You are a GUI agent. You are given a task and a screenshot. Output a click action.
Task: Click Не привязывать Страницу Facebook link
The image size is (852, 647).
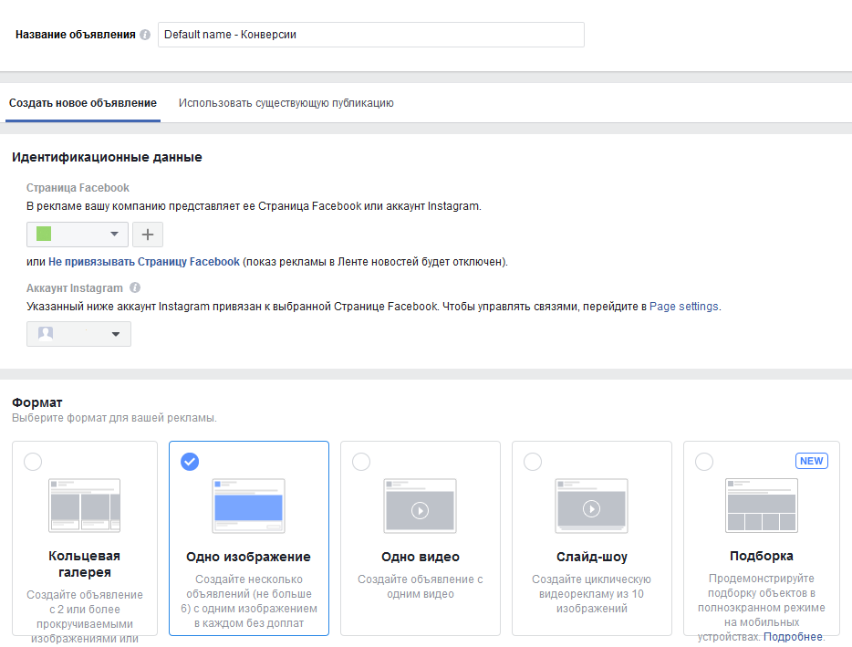[x=144, y=262]
